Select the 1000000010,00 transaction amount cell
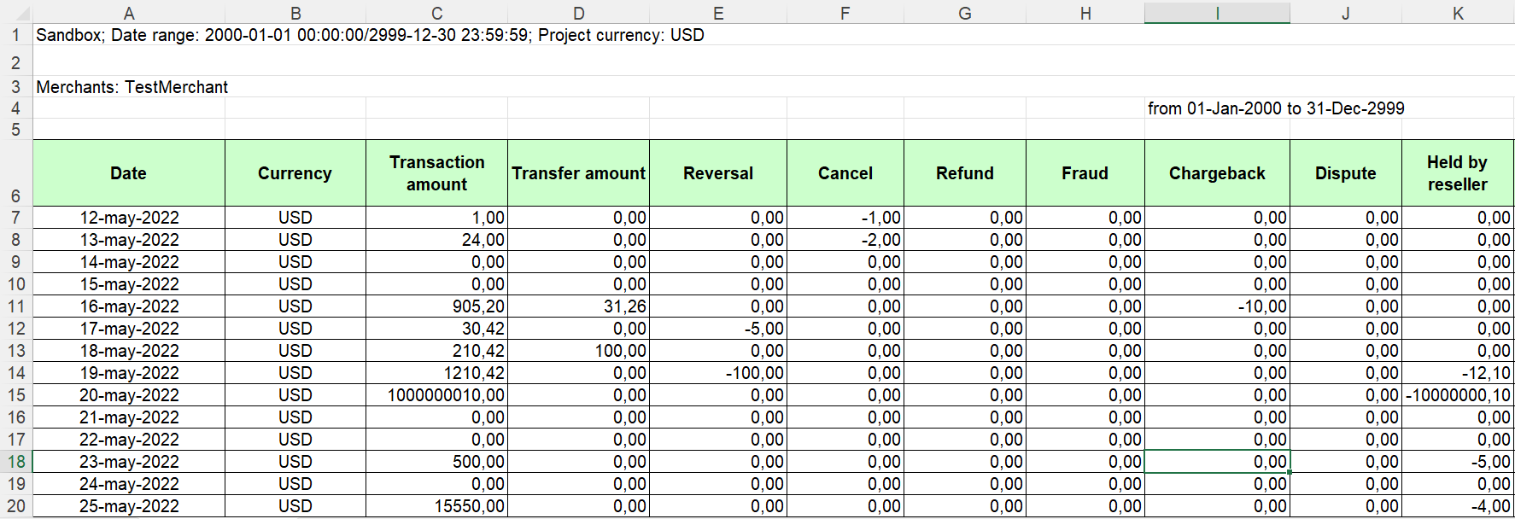Screen dimensions: 1515x519 coord(436,395)
